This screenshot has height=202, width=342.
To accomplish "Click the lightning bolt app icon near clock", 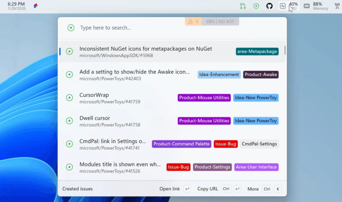I will pos(36,6).
